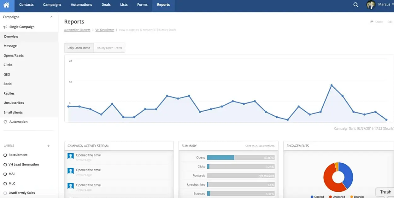Add a new label with plus icon
The image size is (394, 198).
pyautogui.click(x=48, y=146)
